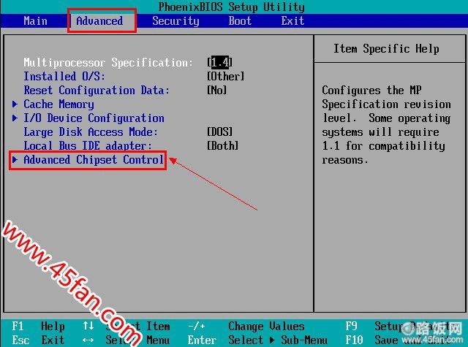Image resolution: width=468 pixels, height=347 pixels.
Task: Click the Item Specific Help heading
Action: [386, 49]
